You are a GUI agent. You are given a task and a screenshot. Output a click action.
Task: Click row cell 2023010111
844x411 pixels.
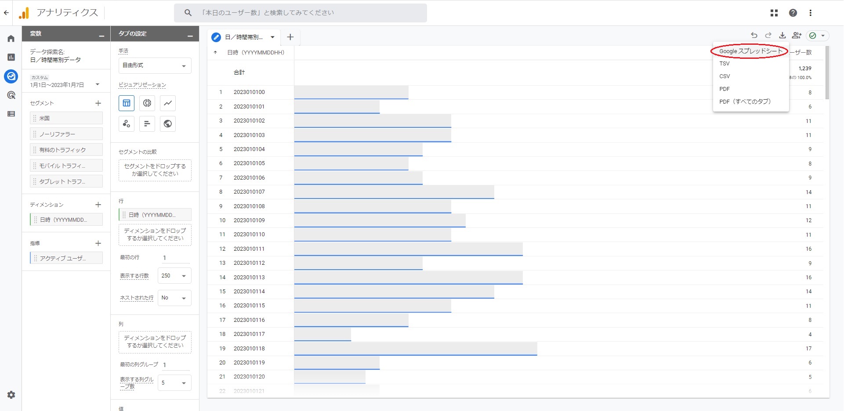click(x=249, y=249)
